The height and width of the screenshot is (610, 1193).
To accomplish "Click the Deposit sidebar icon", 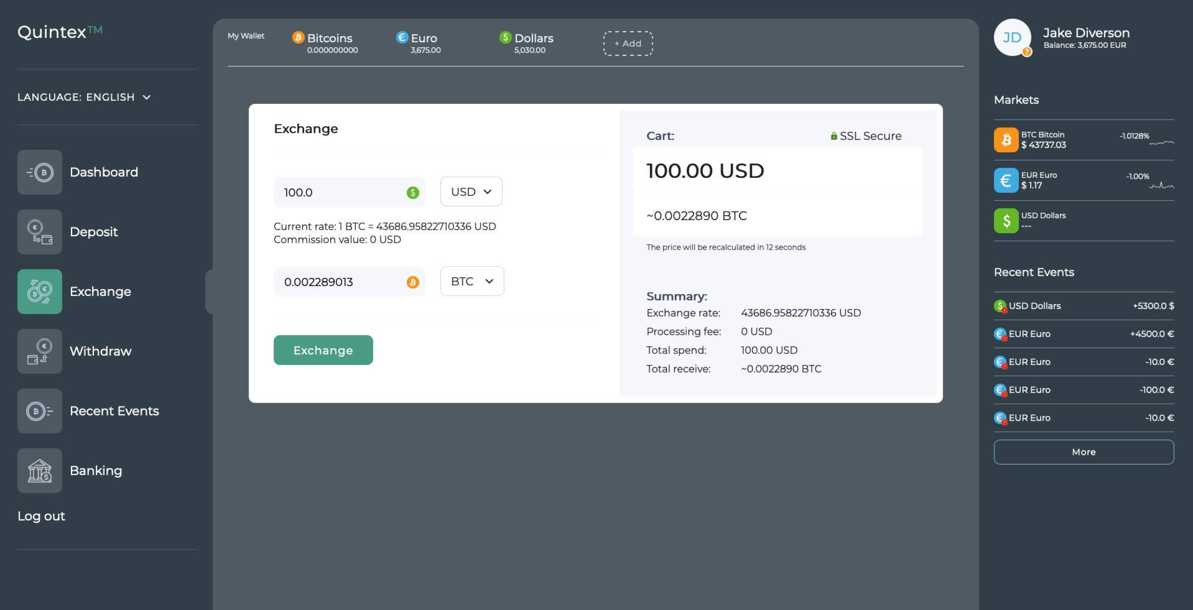I will coord(40,232).
